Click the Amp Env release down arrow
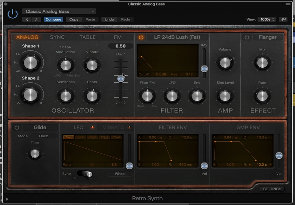The image size is (295, 205). pyautogui.click(x=250, y=165)
